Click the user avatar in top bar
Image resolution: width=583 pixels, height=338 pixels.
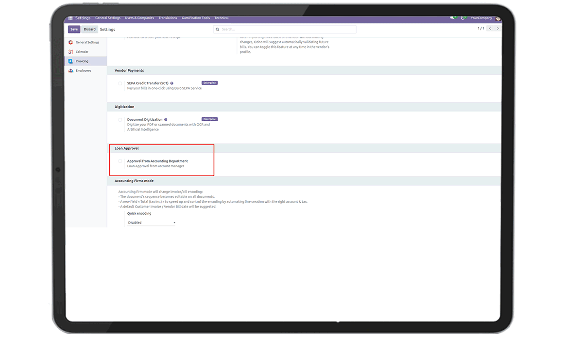(497, 18)
